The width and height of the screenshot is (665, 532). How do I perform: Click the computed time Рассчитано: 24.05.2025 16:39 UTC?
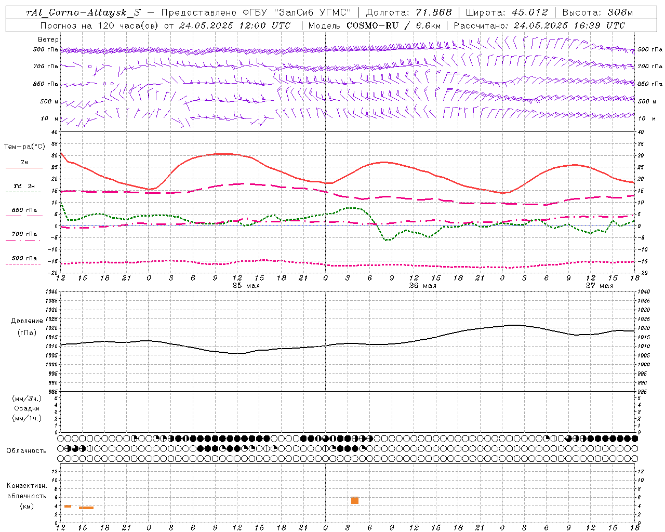pos(539,25)
